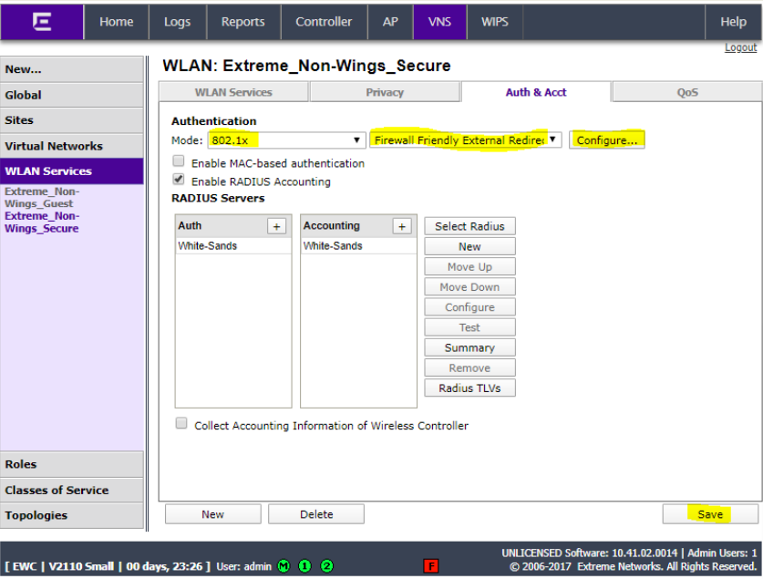Click the Radius TLVs button
This screenshot has height=579, width=763.
coord(469,388)
